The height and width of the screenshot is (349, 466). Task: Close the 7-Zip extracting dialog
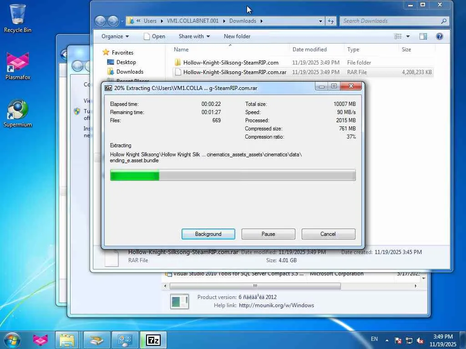coord(351,86)
